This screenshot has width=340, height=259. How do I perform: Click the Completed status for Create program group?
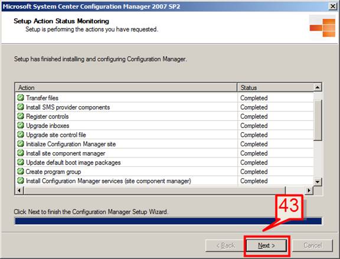point(254,172)
